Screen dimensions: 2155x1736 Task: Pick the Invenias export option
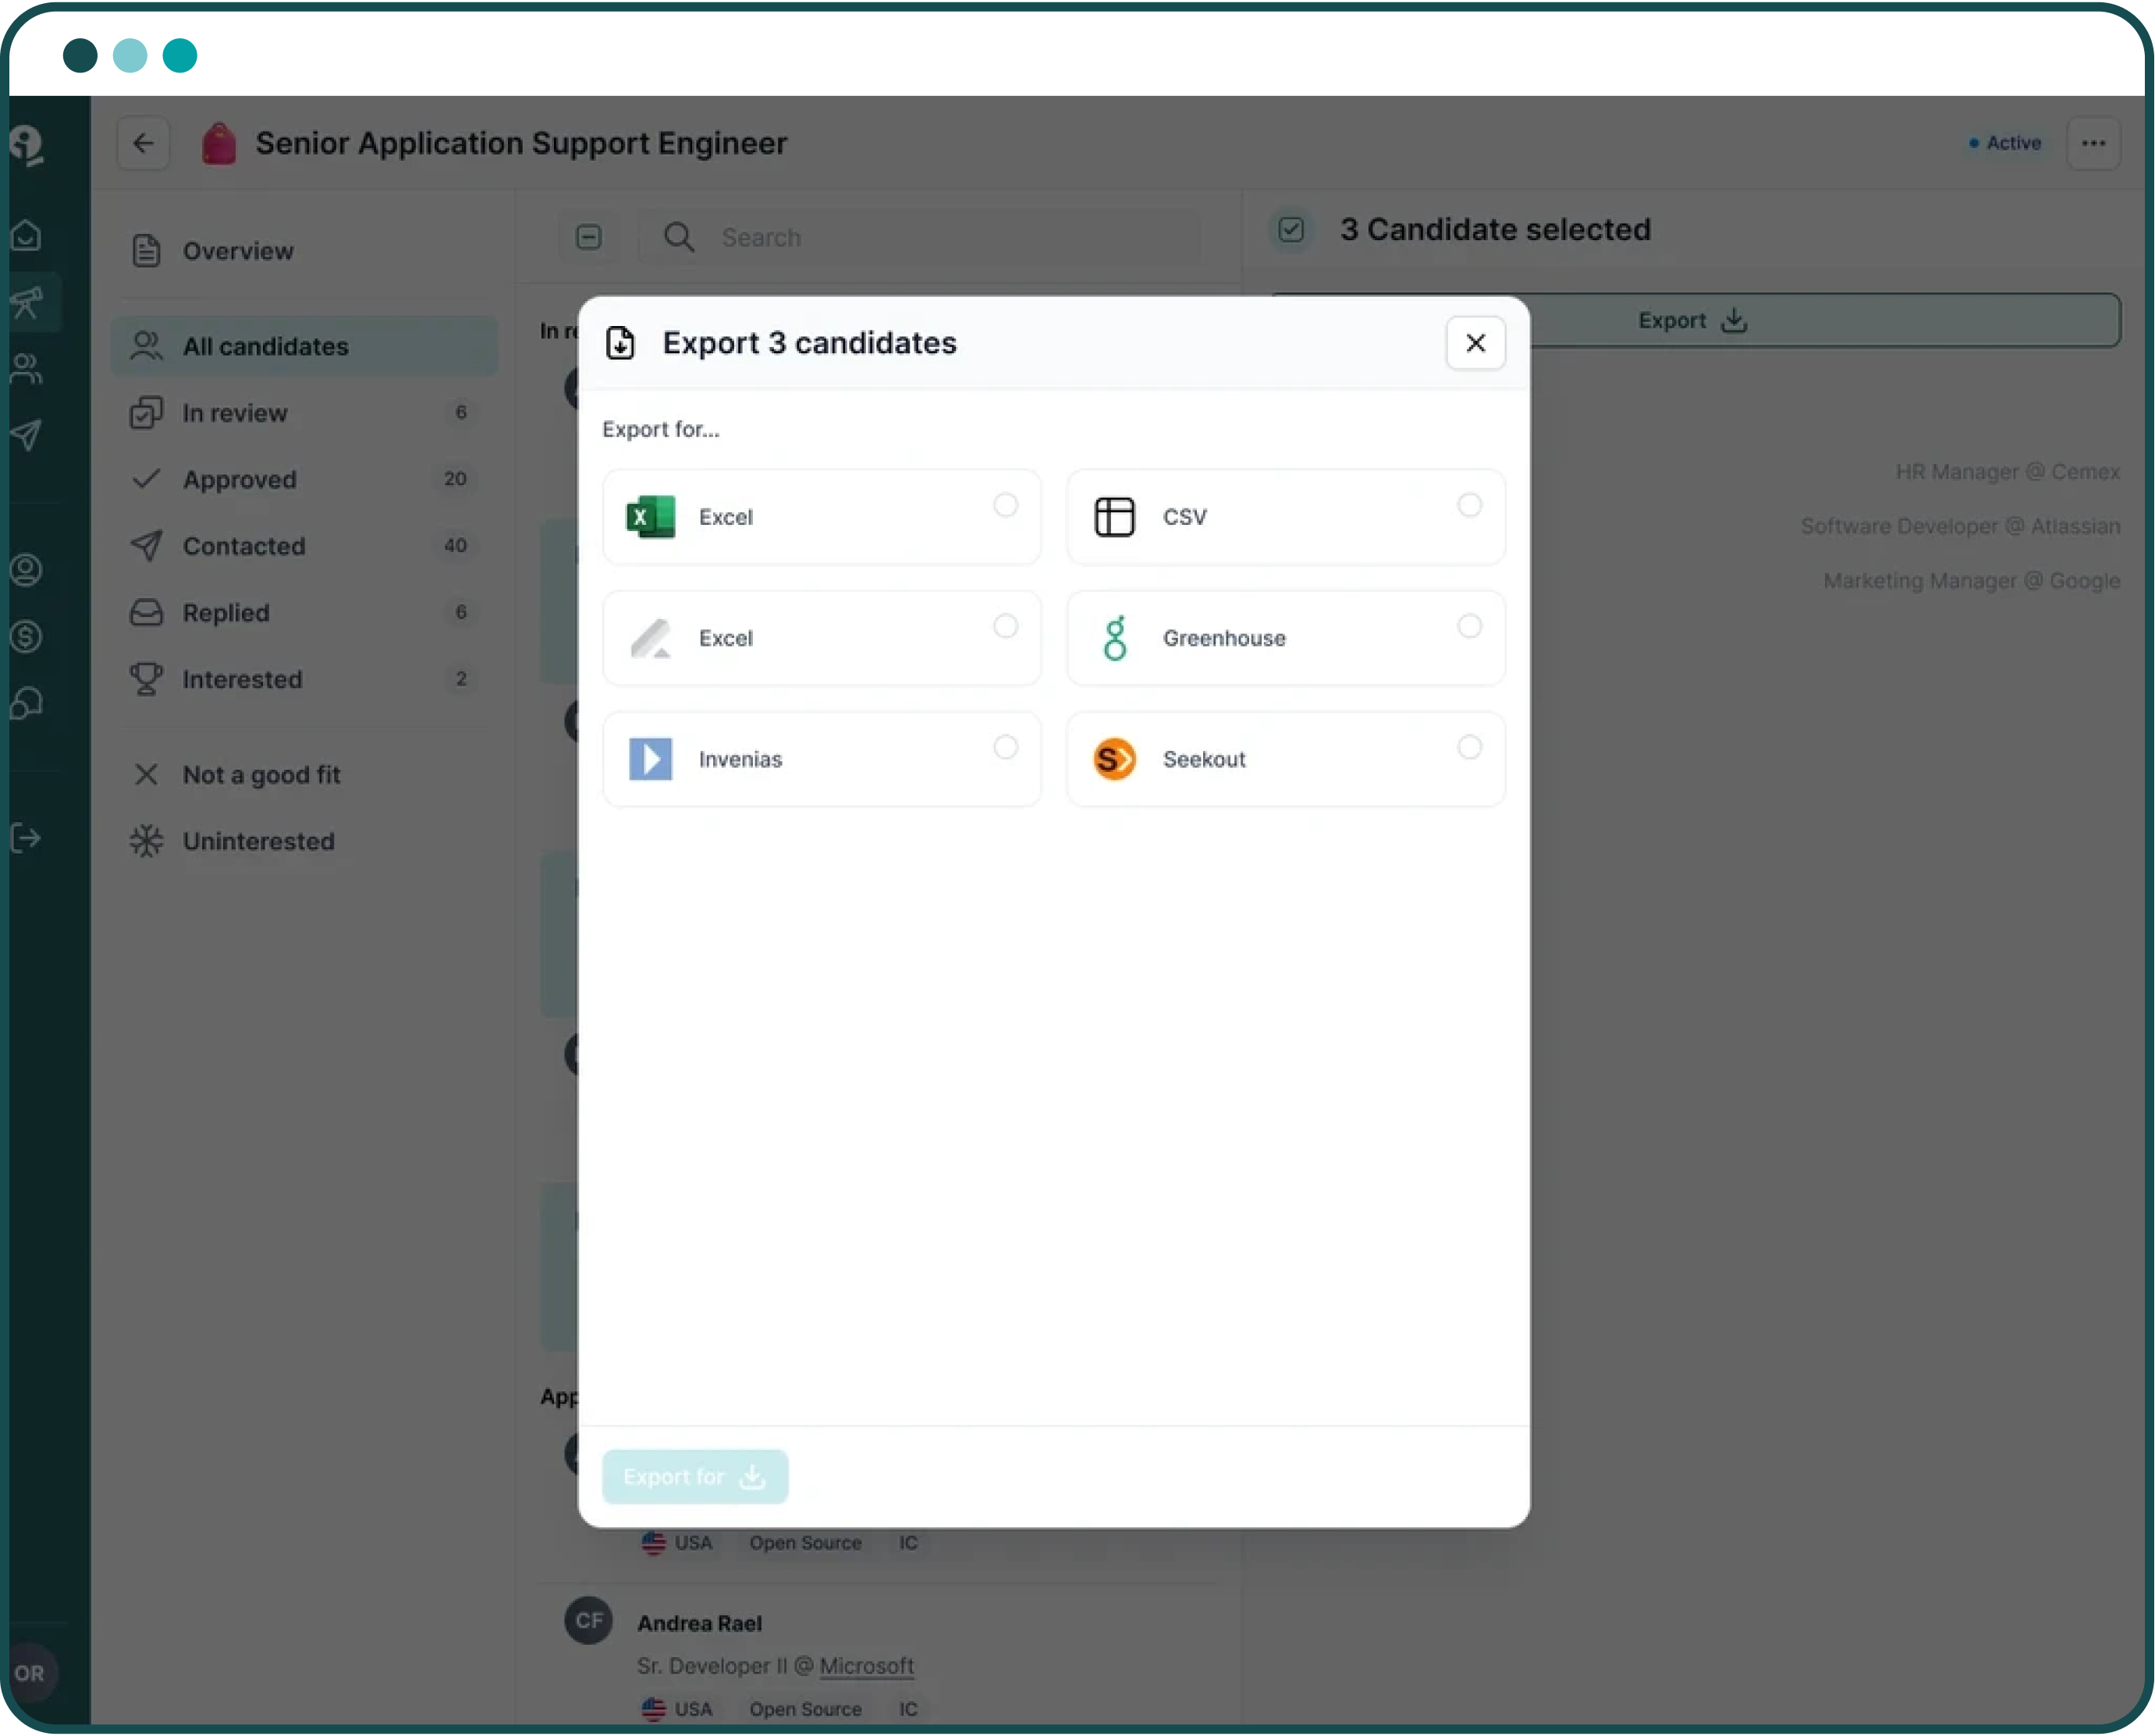coord(1004,747)
